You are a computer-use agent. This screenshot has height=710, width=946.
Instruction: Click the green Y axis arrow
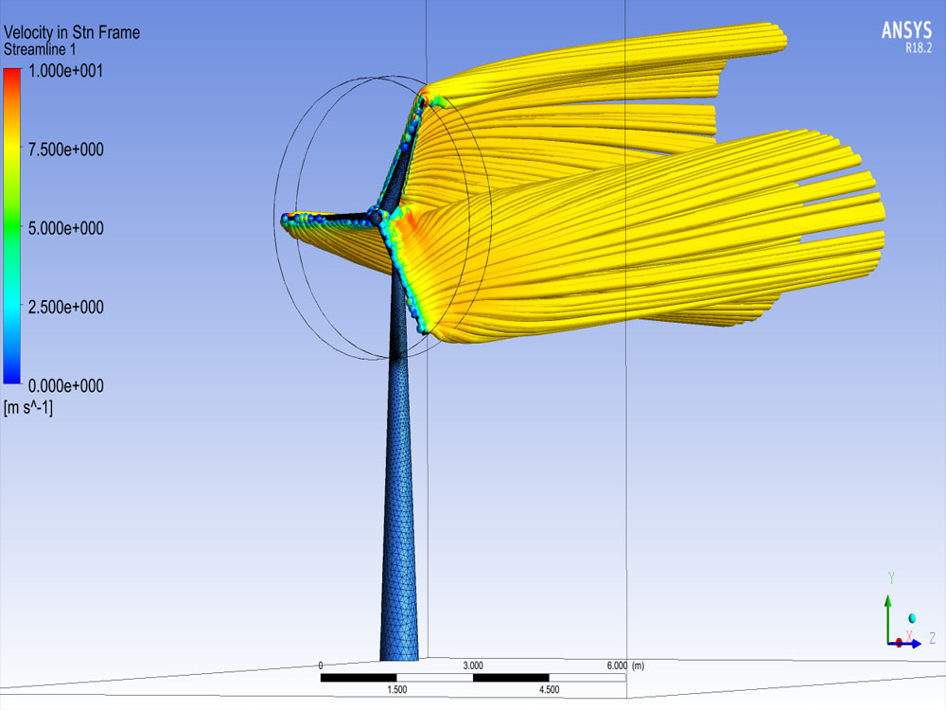[x=887, y=617]
